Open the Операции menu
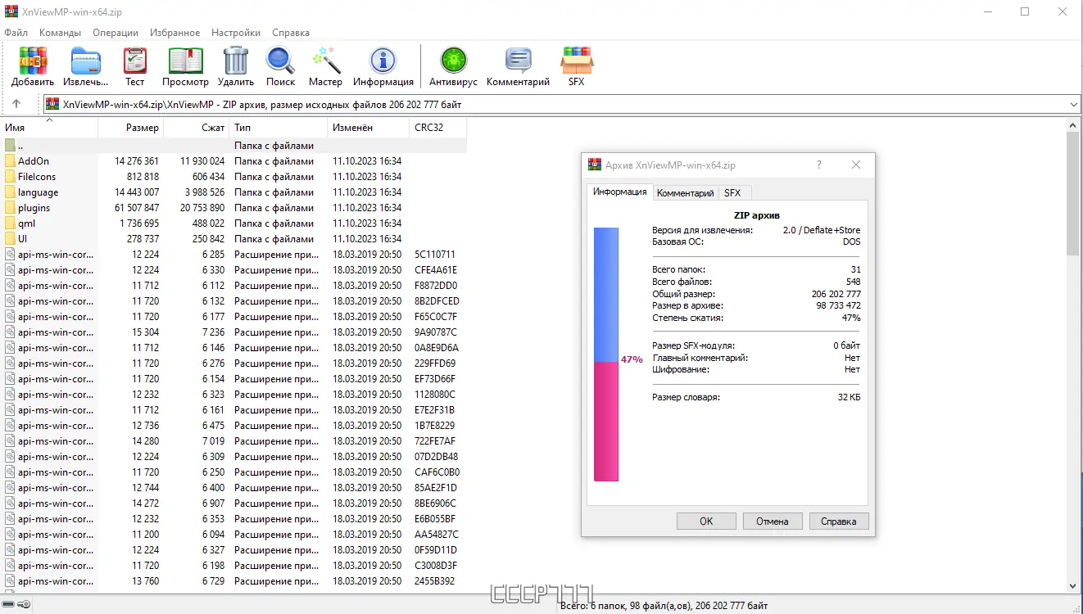This screenshot has height=614, width=1083. [x=116, y=33]
